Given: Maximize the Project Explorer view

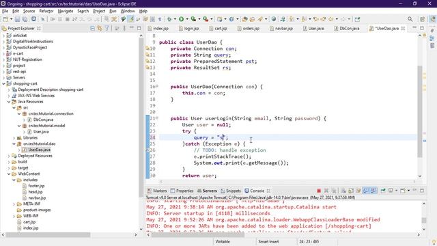Looking at the screenshot, I should 139,28.
